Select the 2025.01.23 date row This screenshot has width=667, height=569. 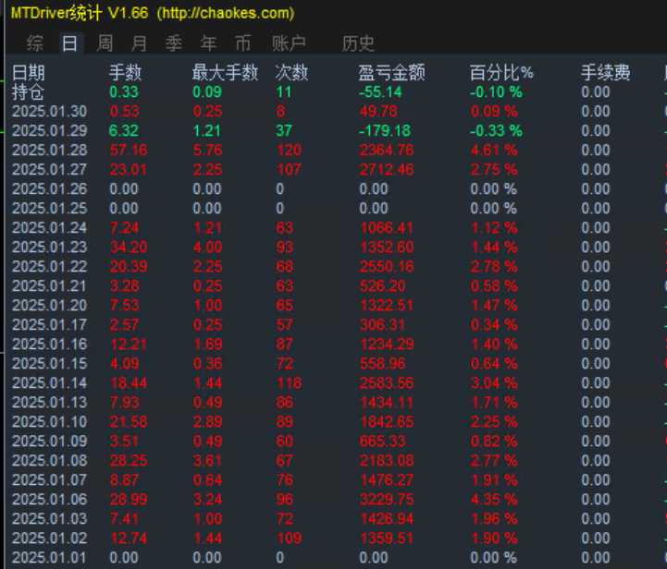pyautogui.click(x=49, y=248)
